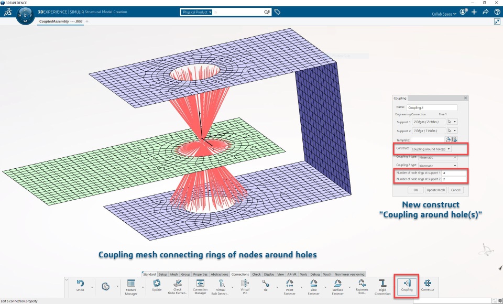Screen dimensions: 503x304
Task: Add a new tab with plus button
Action: tap(87, 21)
